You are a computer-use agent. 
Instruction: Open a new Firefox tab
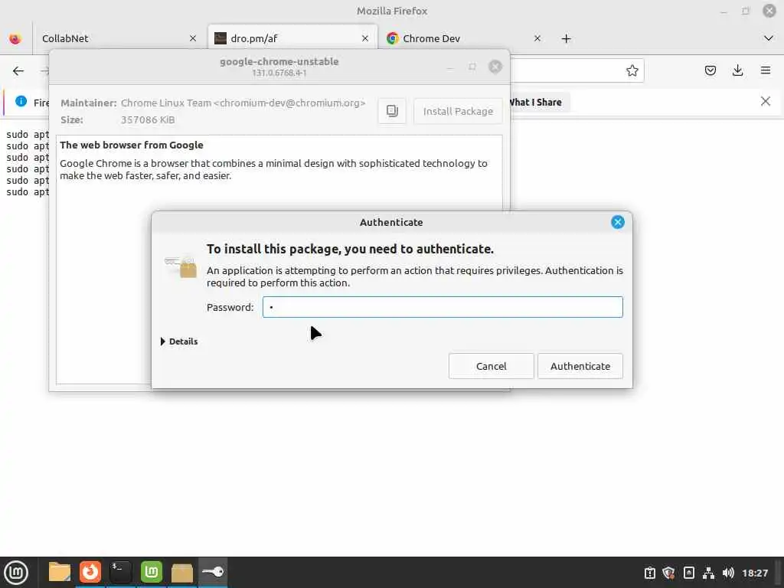tap(566, 38)
